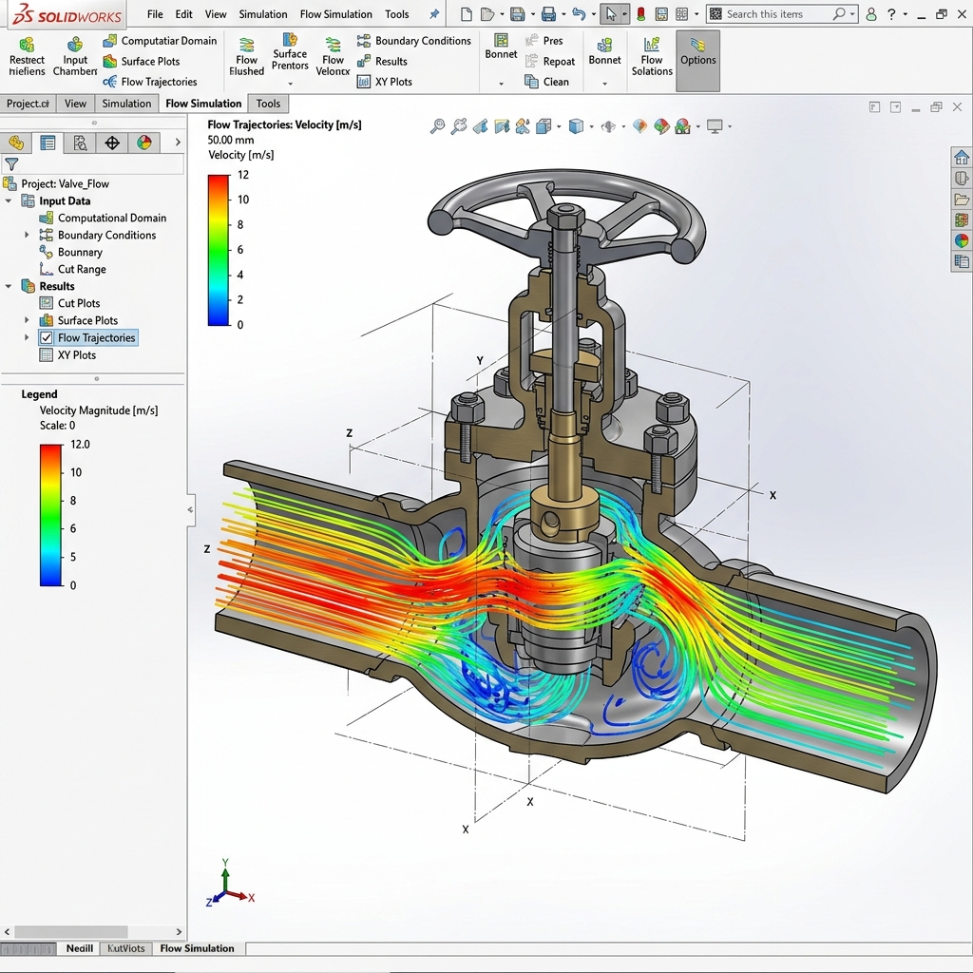Click the Print icon
Screen dimensions: 973x973
pos(548,13)
